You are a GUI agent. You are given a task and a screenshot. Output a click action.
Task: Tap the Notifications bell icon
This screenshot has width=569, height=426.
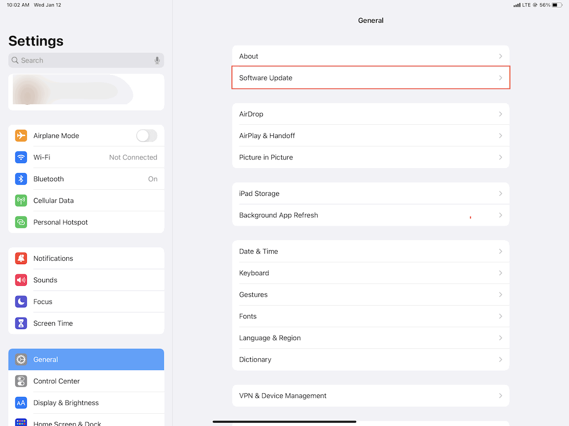tap(21, 258)
